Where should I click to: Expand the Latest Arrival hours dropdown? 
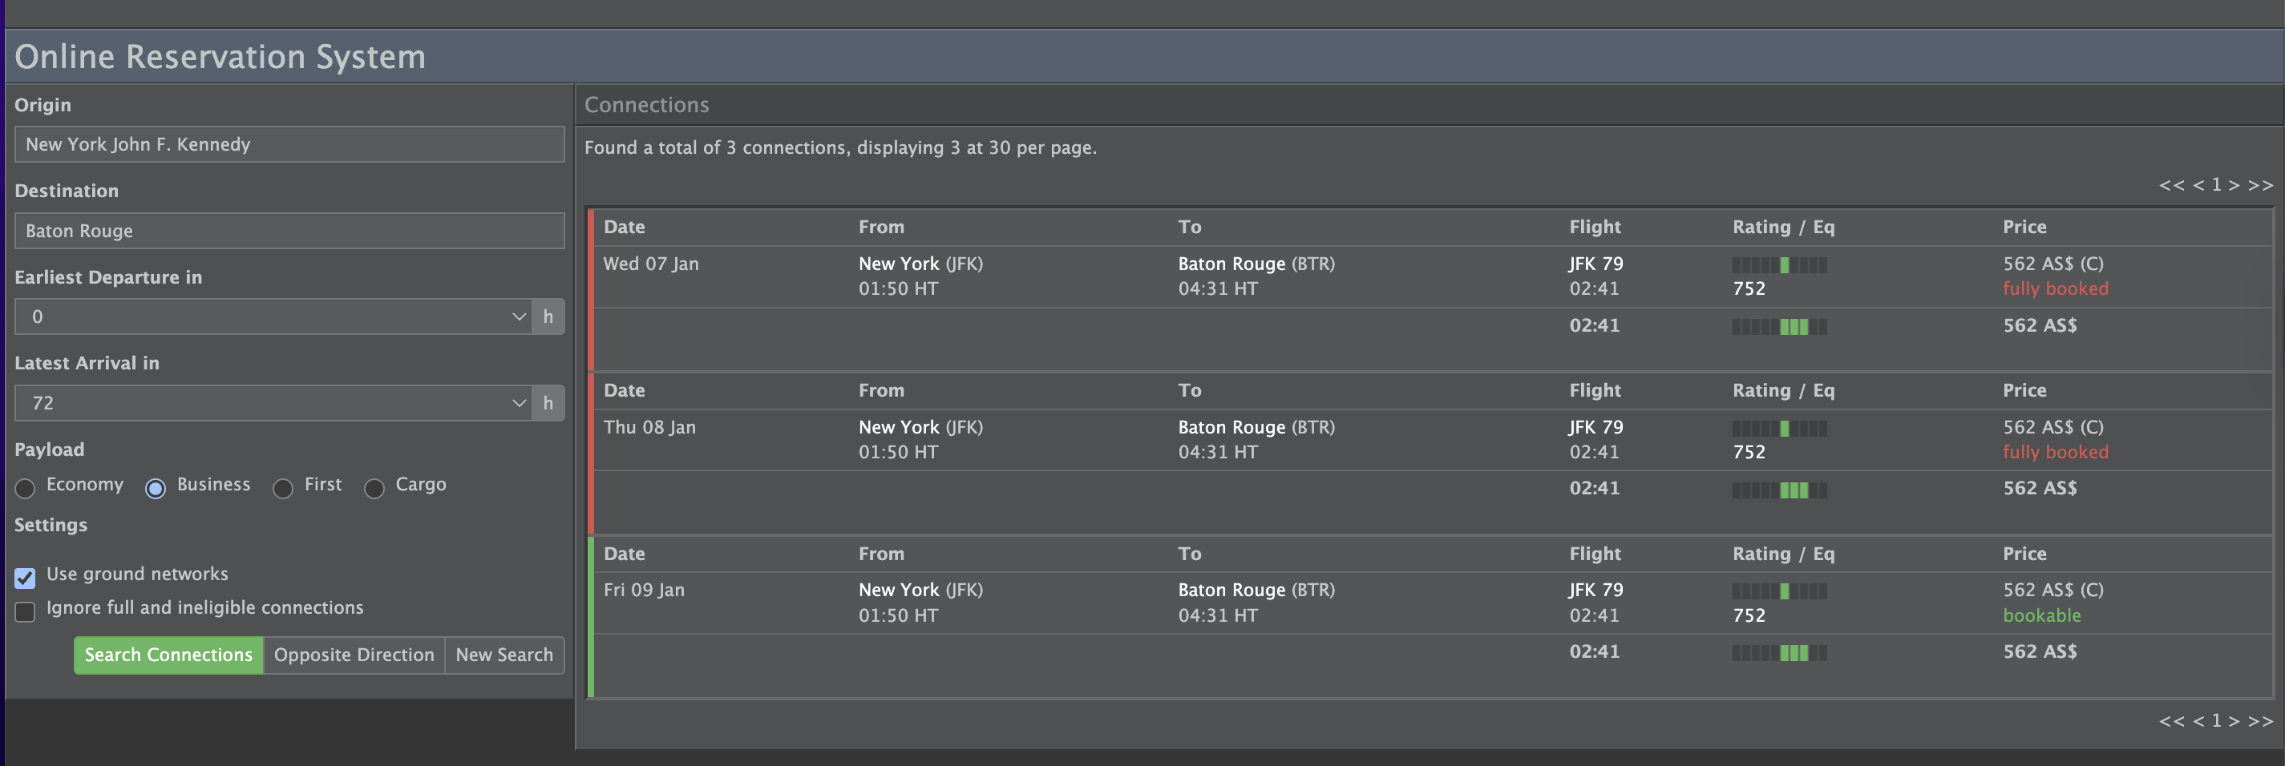[x=273, y=403]
